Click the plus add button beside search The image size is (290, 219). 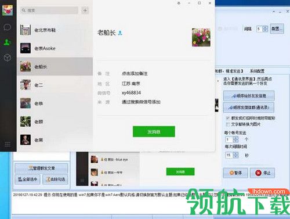tap(85, 10)
